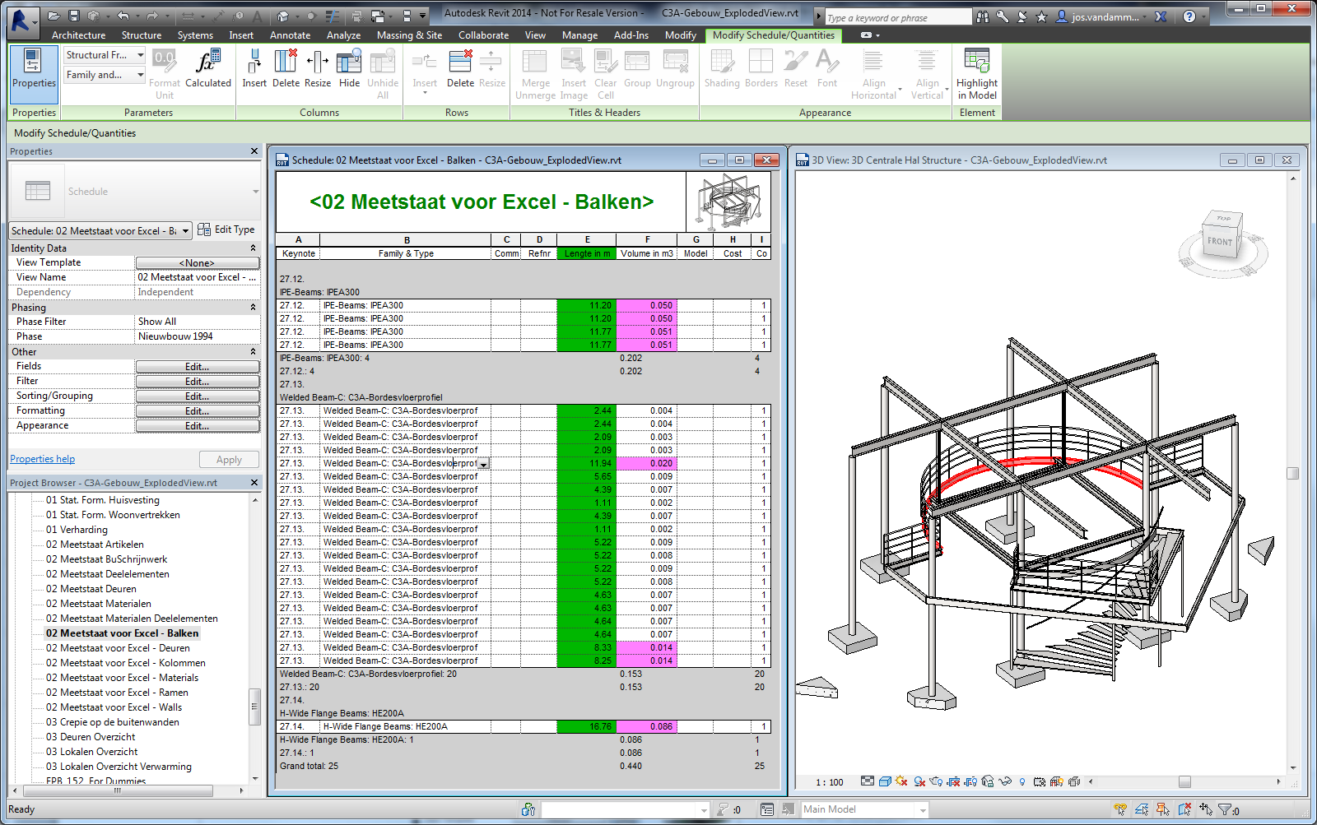Toggle Select Pinned Elements in status bar
Image resolution: width=1317 pixels, height=825 pixels.
[1163, 809]
